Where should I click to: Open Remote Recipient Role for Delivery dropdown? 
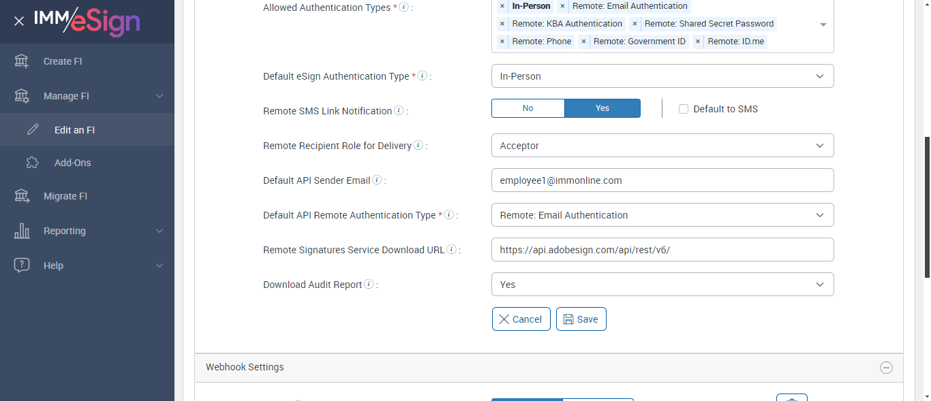coord(662,146)
